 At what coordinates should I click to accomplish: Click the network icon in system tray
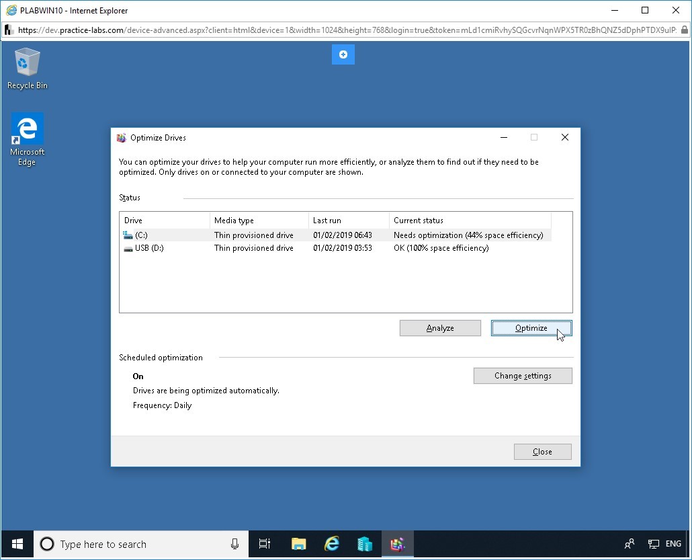click(653, 544)
